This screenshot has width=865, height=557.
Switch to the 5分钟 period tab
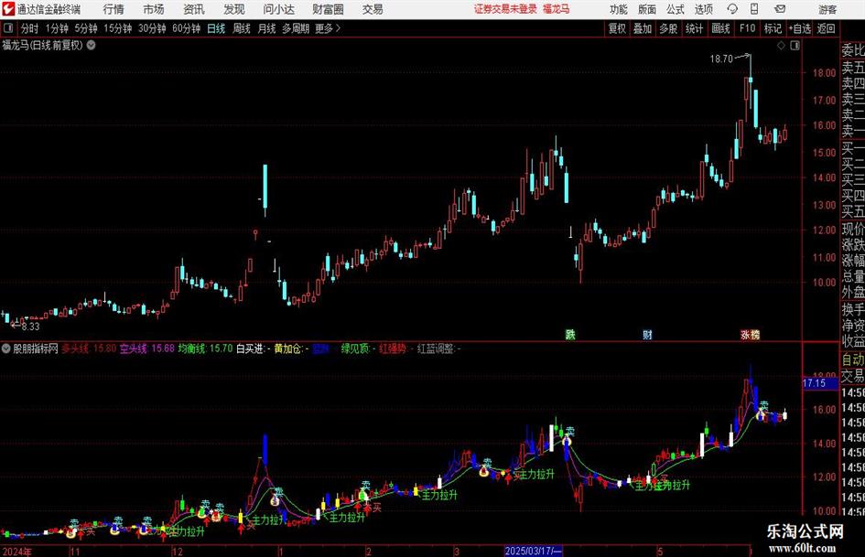pyautogui.click(x=85, y=28)
